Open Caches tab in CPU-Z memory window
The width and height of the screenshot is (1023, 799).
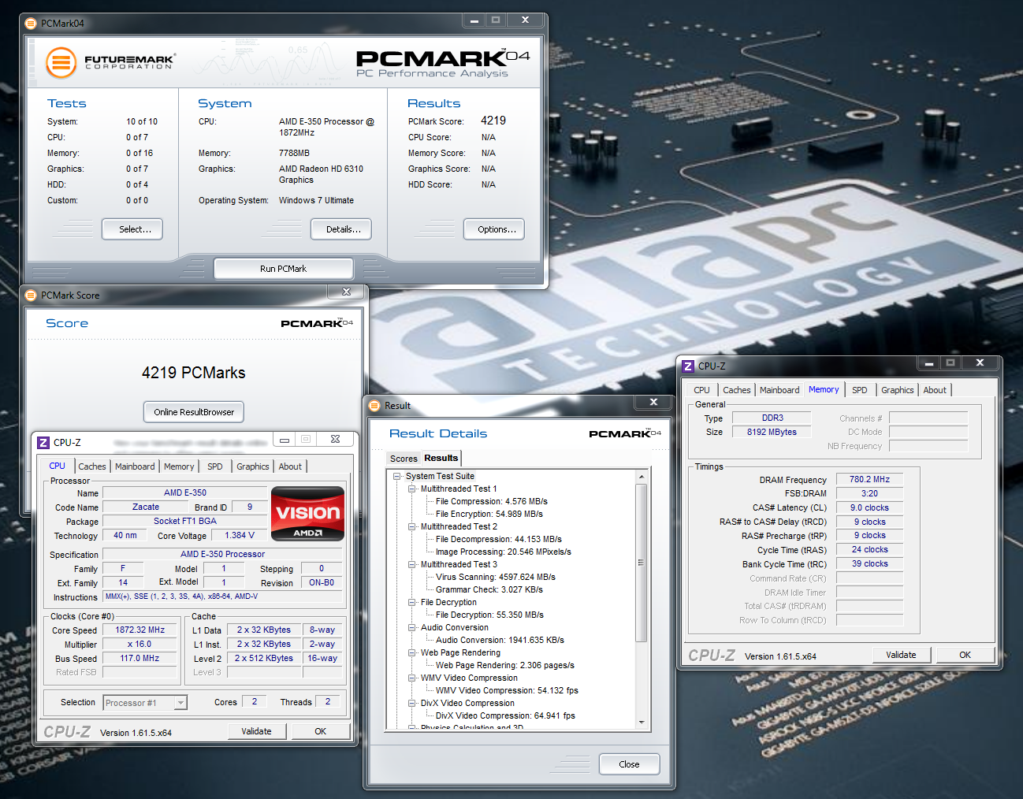coord(737,390)
